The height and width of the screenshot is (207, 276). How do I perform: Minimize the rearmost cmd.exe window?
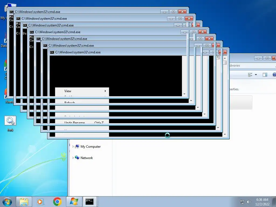click(165, 12)
